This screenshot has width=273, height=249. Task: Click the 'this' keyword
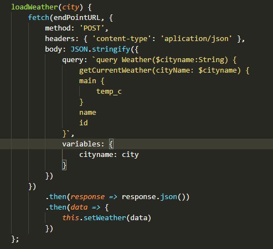tap(70, 218)
